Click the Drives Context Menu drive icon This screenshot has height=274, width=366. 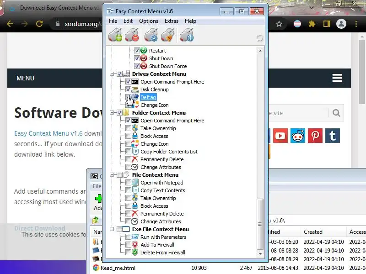pos(126,74)
